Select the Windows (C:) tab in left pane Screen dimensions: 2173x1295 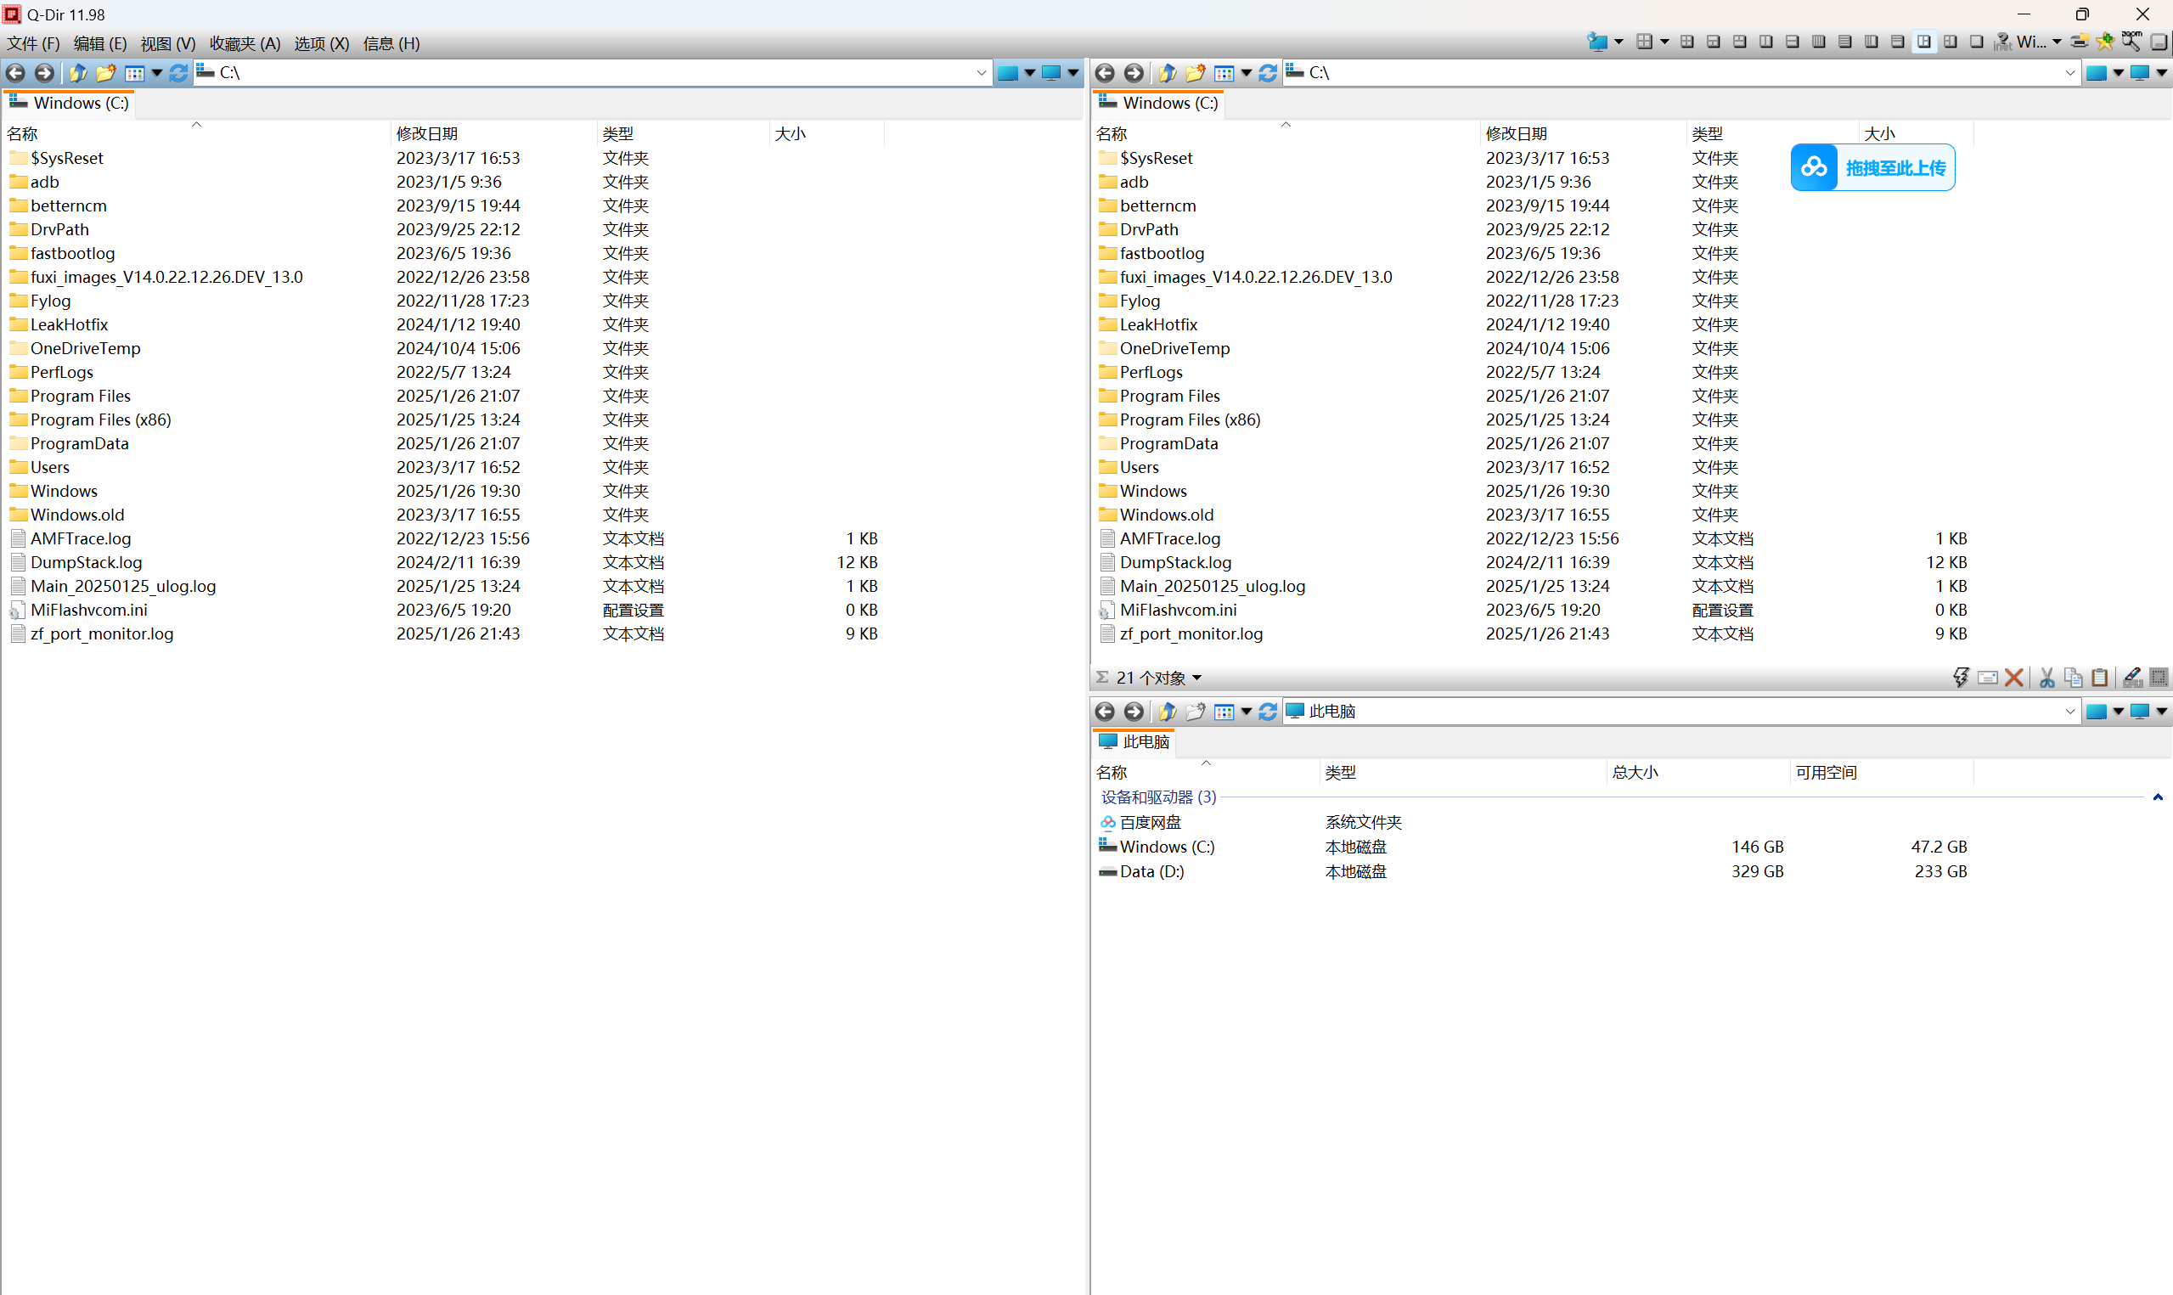click(69, 103)
